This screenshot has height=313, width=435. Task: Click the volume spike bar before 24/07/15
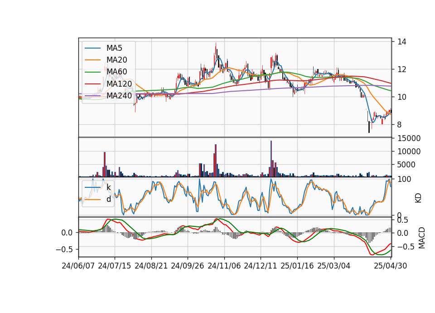click(x=105, y=164)
